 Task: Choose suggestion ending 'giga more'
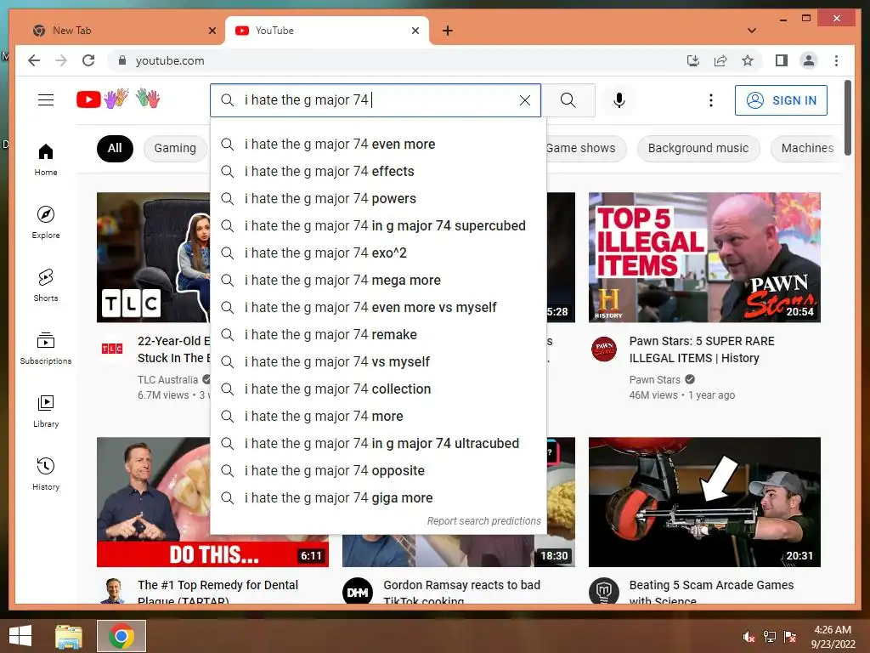378,498
